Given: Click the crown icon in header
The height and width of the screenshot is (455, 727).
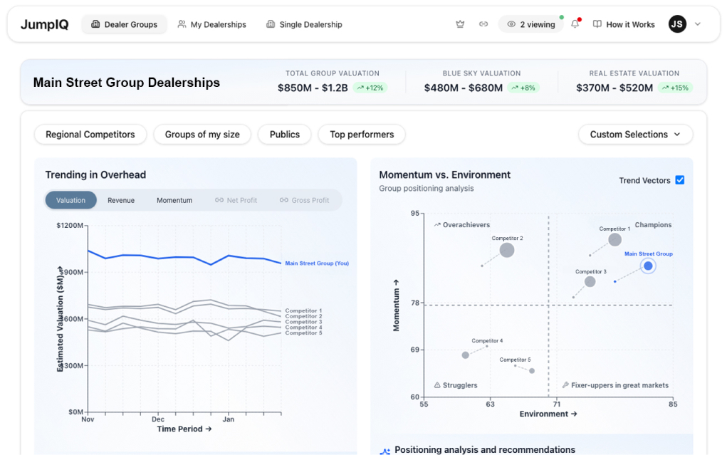Looking at the screenshot, I should coord(460,24).
